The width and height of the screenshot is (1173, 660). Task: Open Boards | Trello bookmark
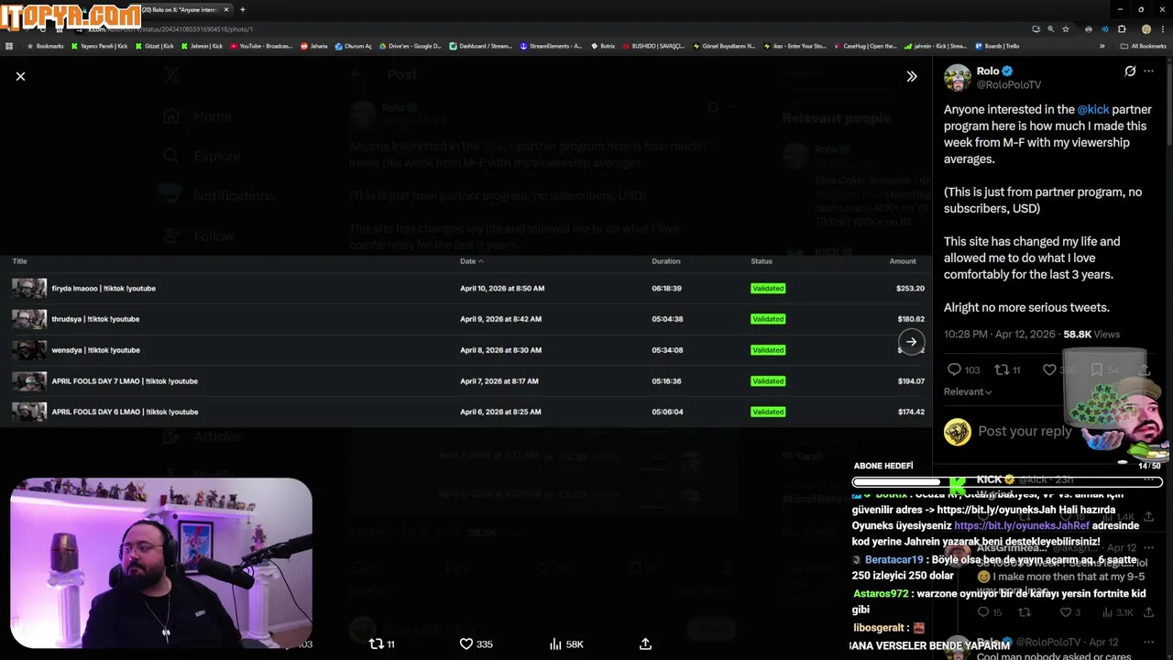pyautogui.click(x=996, y=46)
